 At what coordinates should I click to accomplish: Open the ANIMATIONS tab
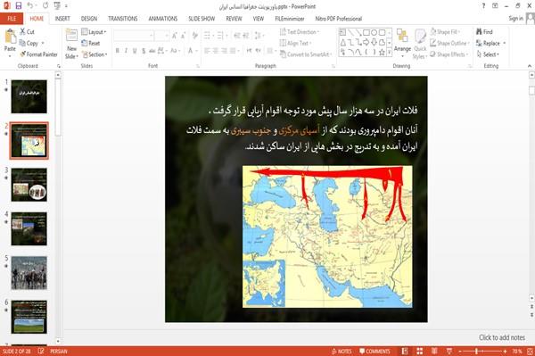tap(163, 19)
